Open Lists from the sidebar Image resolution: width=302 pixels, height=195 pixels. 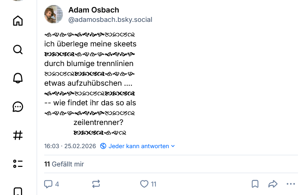[x=18, y=164]
